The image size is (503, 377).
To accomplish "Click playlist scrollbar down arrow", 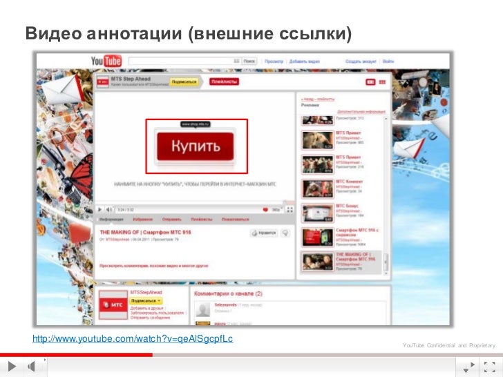I will 386,273.
